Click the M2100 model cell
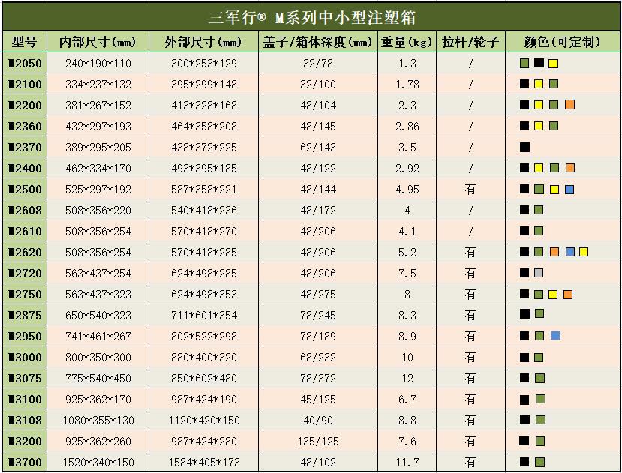 click(x=25, y=85)
